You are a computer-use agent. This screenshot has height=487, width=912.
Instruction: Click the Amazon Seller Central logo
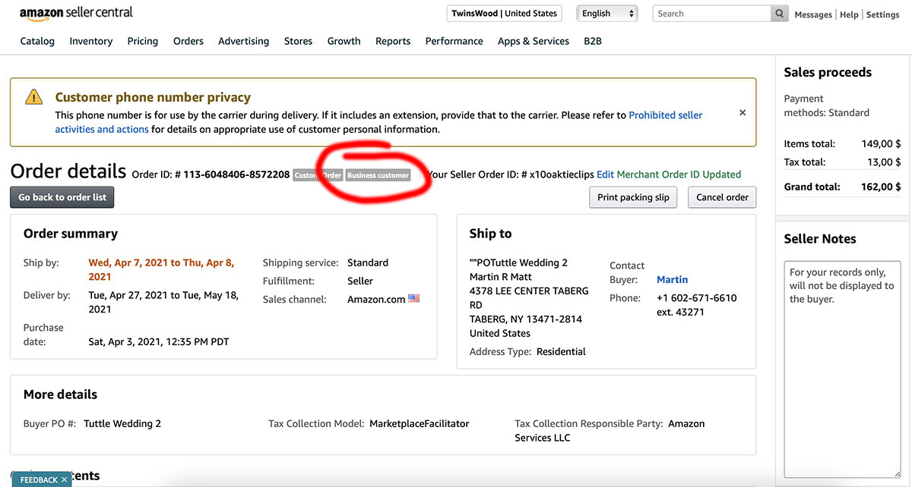pyautogui.click(x=76, y=14)
